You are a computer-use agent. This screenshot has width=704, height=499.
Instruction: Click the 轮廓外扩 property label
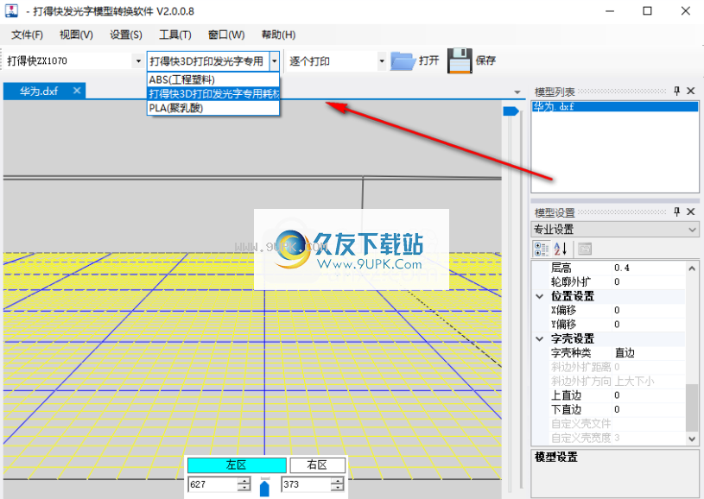(571, 281)
